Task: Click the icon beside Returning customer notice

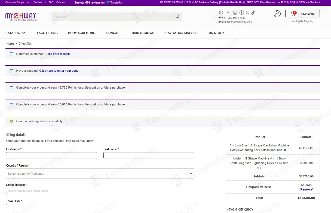Action: click(x=11, y=54)
